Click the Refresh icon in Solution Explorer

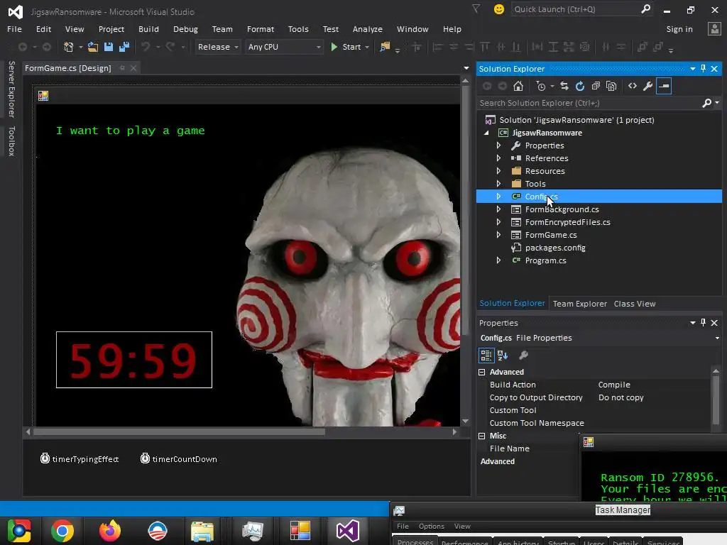pyautogui.click(x=579, y=86)
